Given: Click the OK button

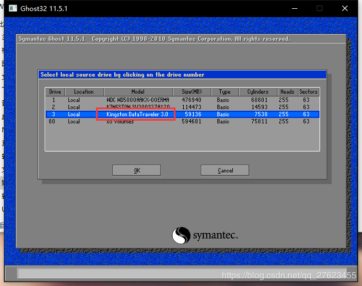Looking at the screenshot, I should [x=137, y=170].
